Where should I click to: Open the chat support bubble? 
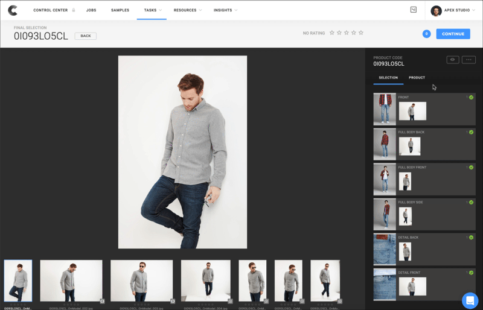tap(470, 300)
